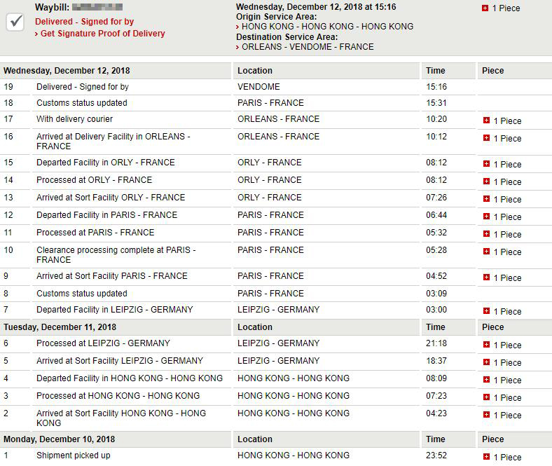
Task: Click the origin HONG KONG service area link
Action: coord(327,27)
